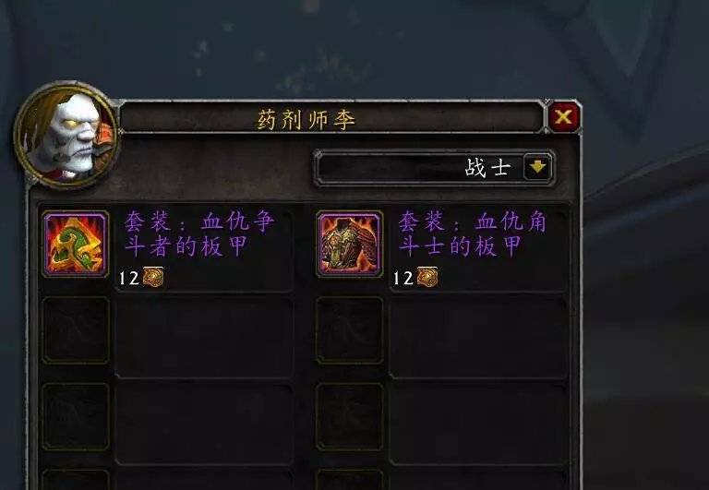Click the 血仇争斗者的板甲 set icon
Image resolution: width=709 pixels, height=490 pixels.
(76, 245)
